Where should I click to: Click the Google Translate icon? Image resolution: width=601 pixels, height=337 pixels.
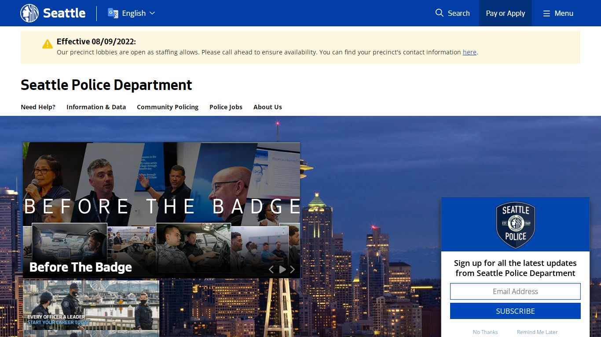click(x=113, y=13)
